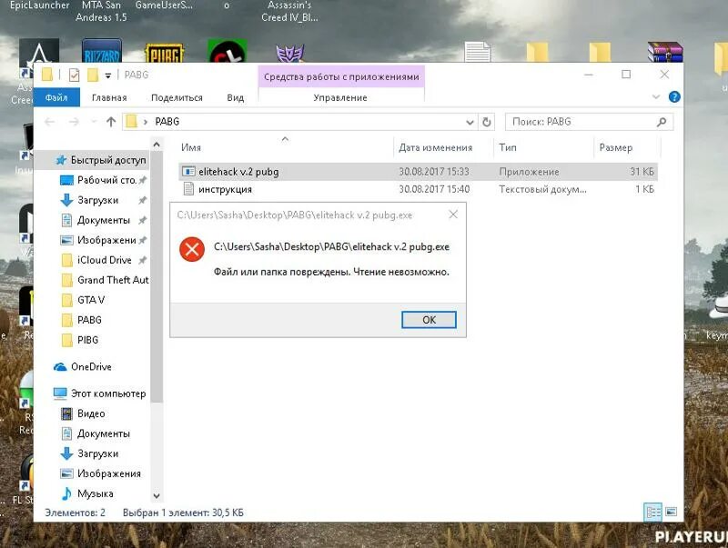The height and width of the screenshot is (548, 728).
Task: Switch to large thumbnails view icon
Action: 671,513
